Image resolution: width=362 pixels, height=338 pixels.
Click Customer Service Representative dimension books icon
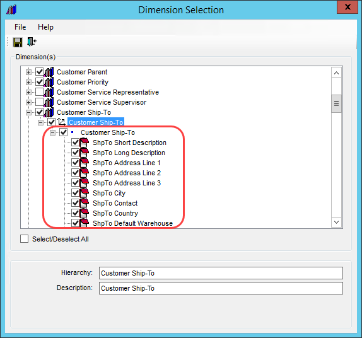49,92
